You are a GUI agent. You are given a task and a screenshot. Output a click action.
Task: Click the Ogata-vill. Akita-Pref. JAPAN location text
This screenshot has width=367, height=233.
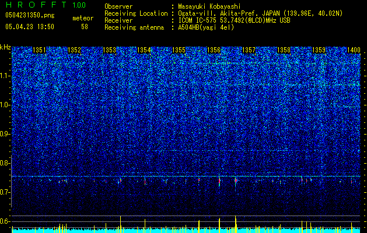click(260, 13)
